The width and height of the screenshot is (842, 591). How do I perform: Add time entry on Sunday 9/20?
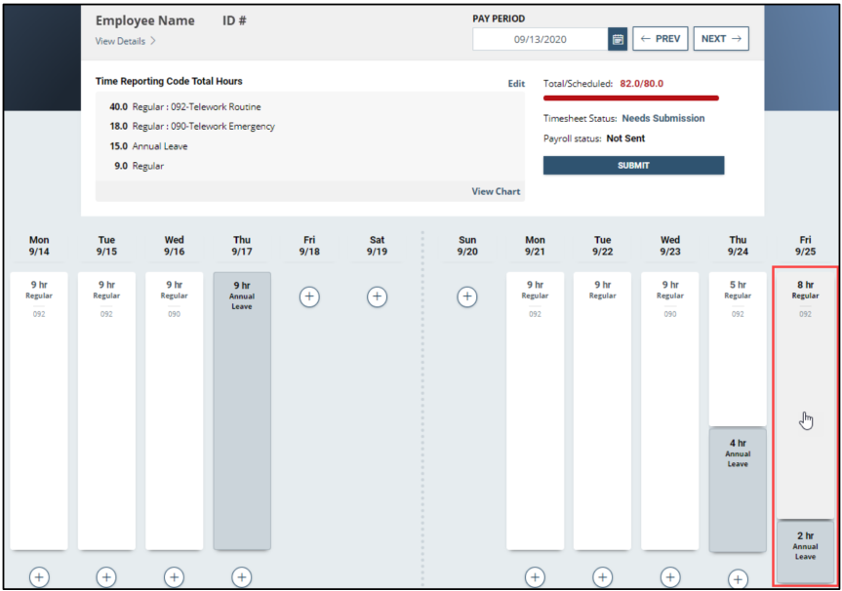coord(467,296)
